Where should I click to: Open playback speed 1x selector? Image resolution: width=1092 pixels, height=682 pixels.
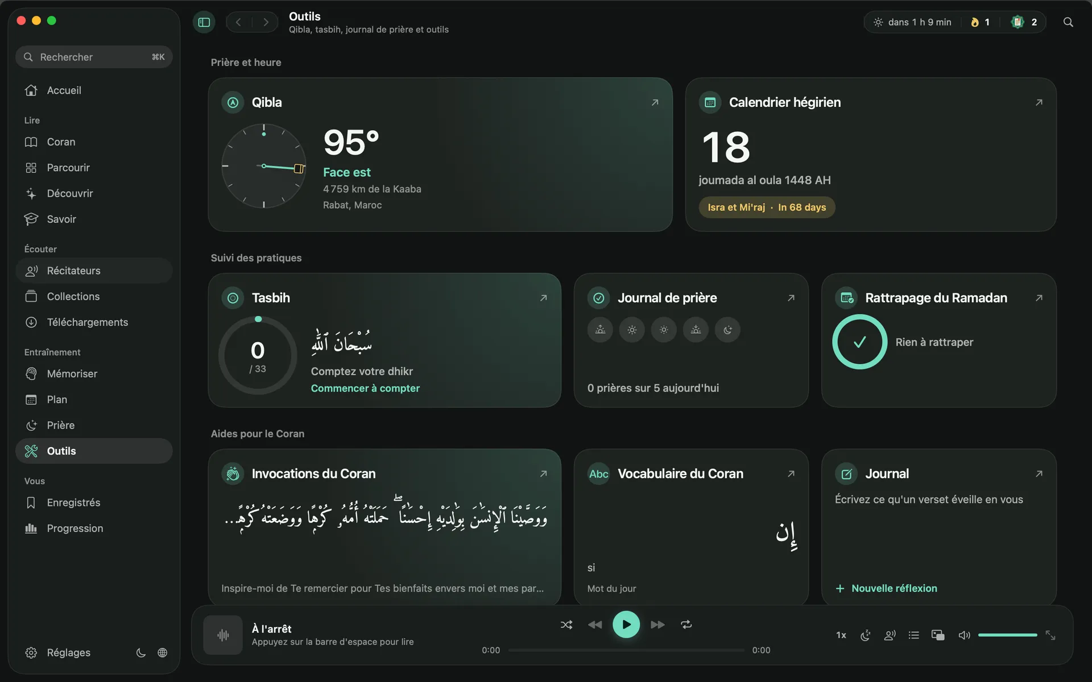[841, 635]
